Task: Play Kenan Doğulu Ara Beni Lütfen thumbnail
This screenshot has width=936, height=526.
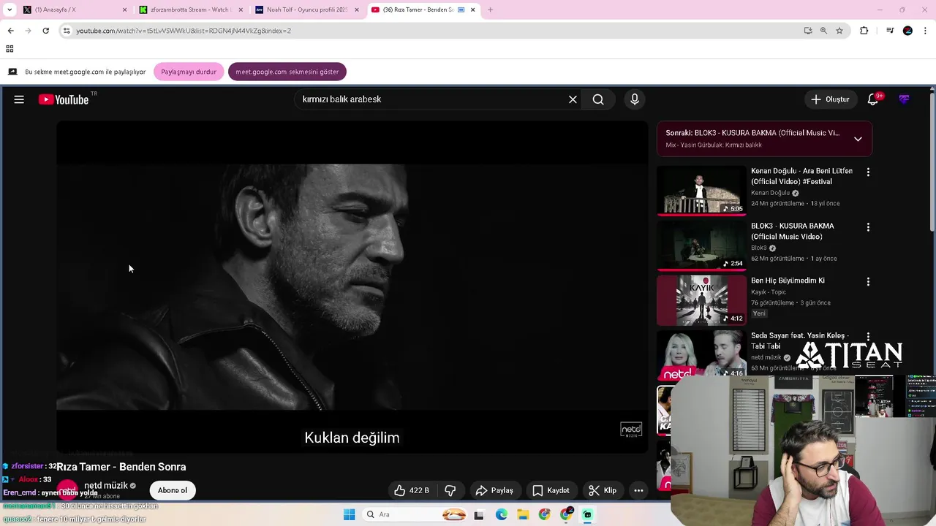Action: tap(701, 190)
